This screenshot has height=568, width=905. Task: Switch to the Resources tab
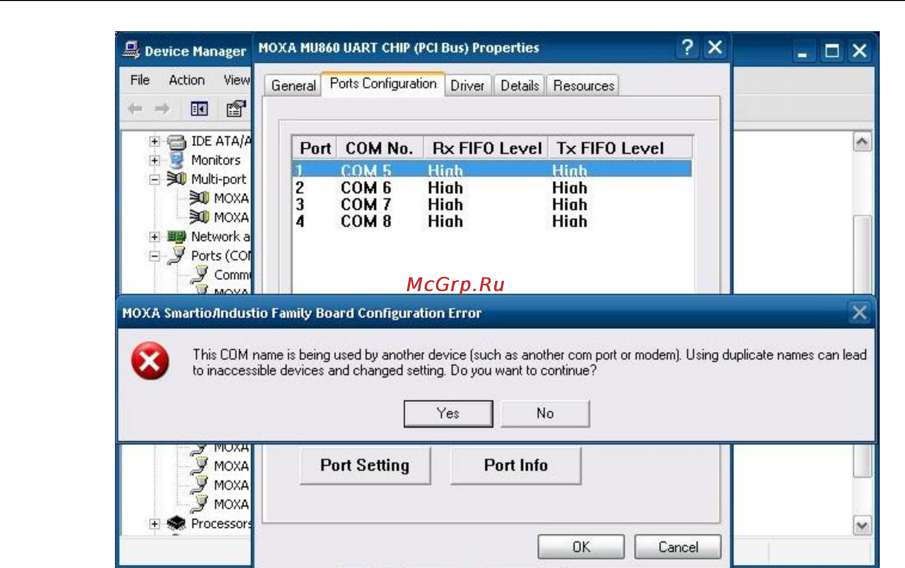coord(583,86)
